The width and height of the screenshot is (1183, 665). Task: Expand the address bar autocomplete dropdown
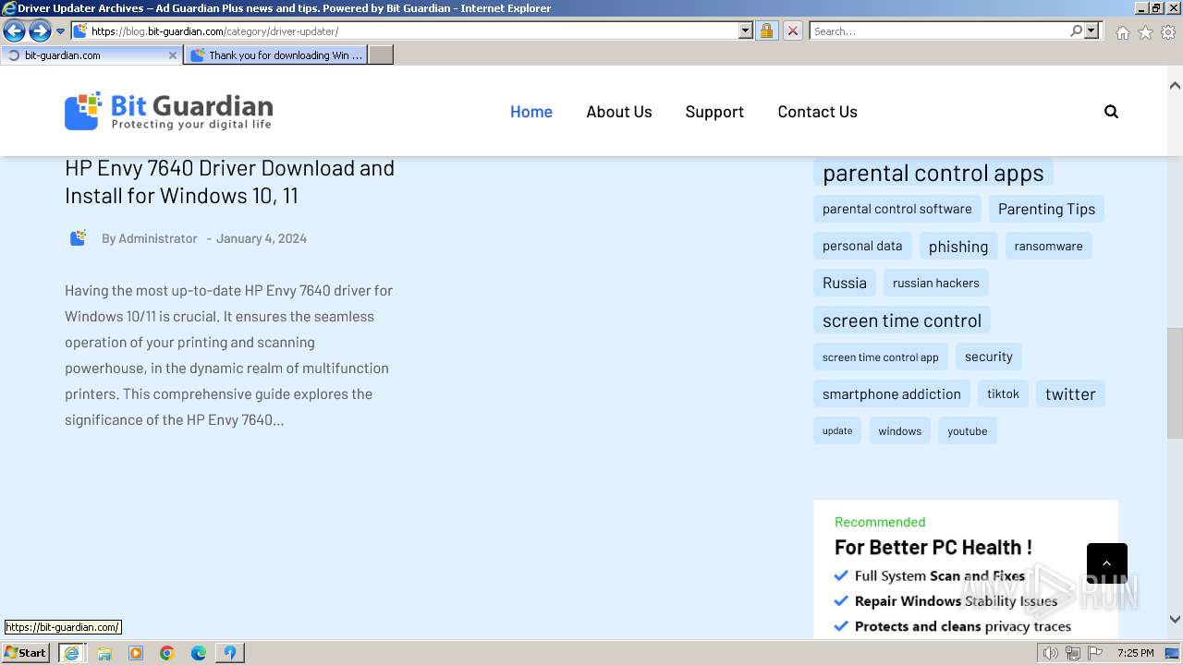[x=746, y=31]
